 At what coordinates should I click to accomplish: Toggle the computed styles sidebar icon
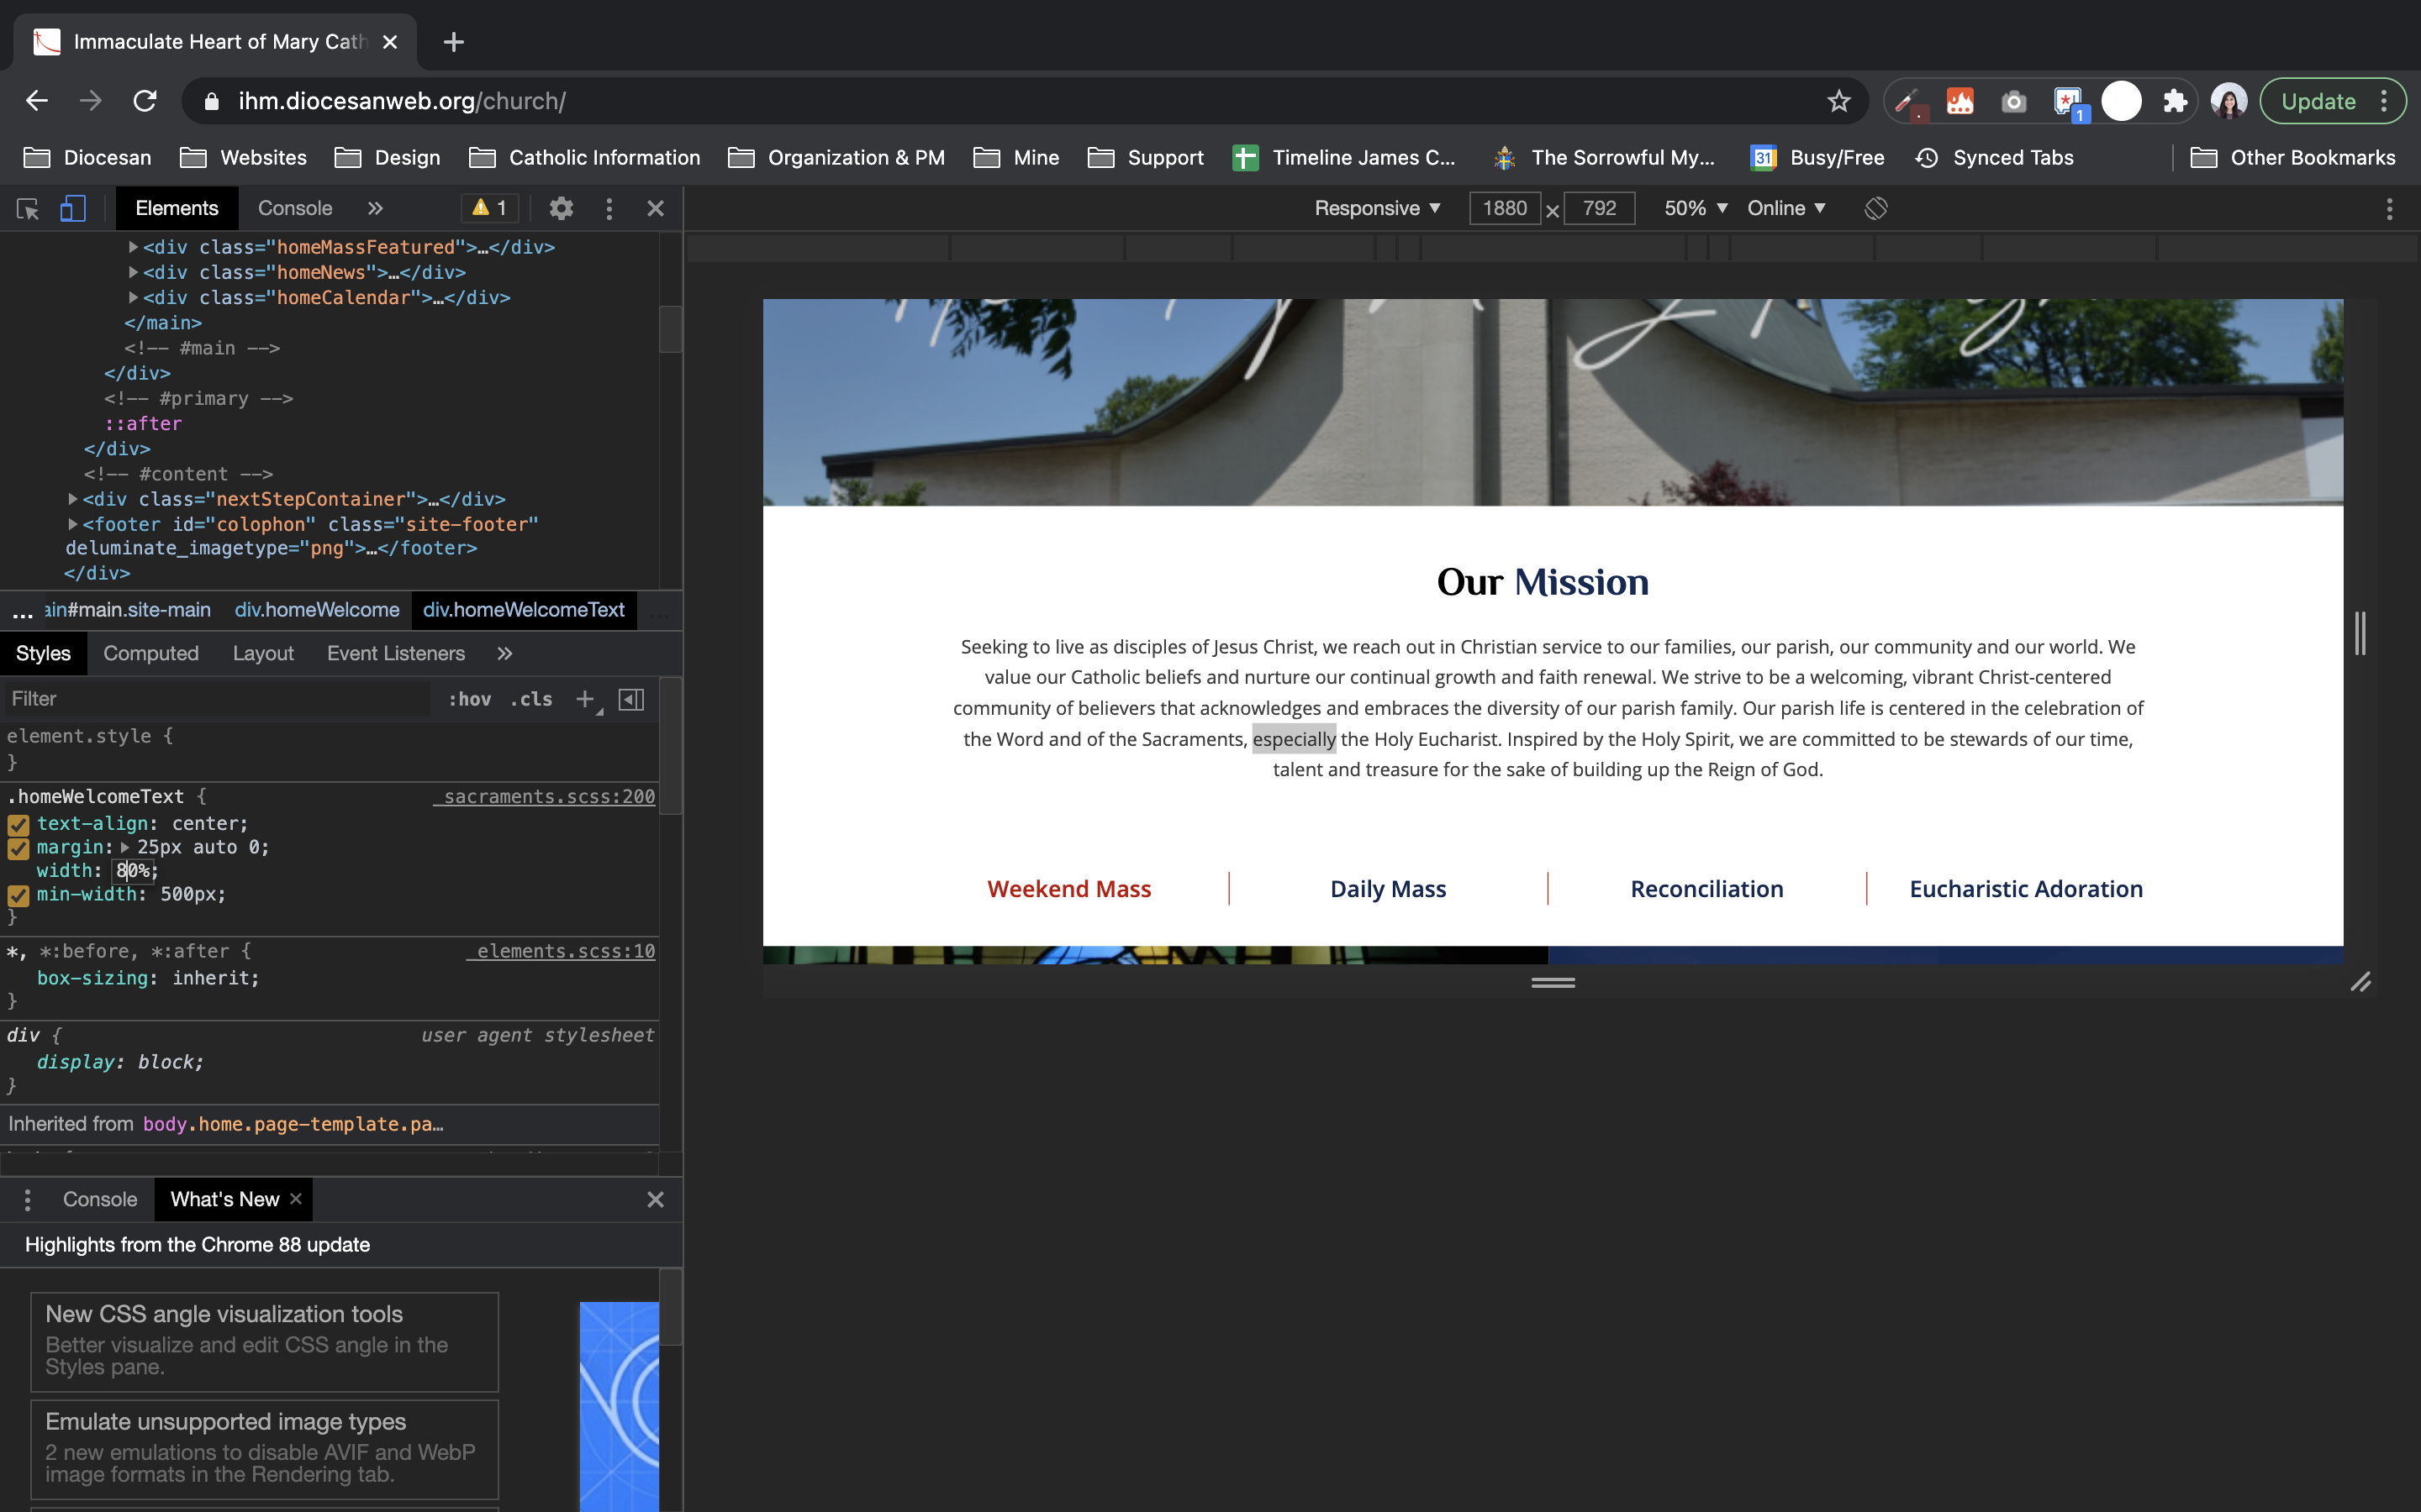631,699
